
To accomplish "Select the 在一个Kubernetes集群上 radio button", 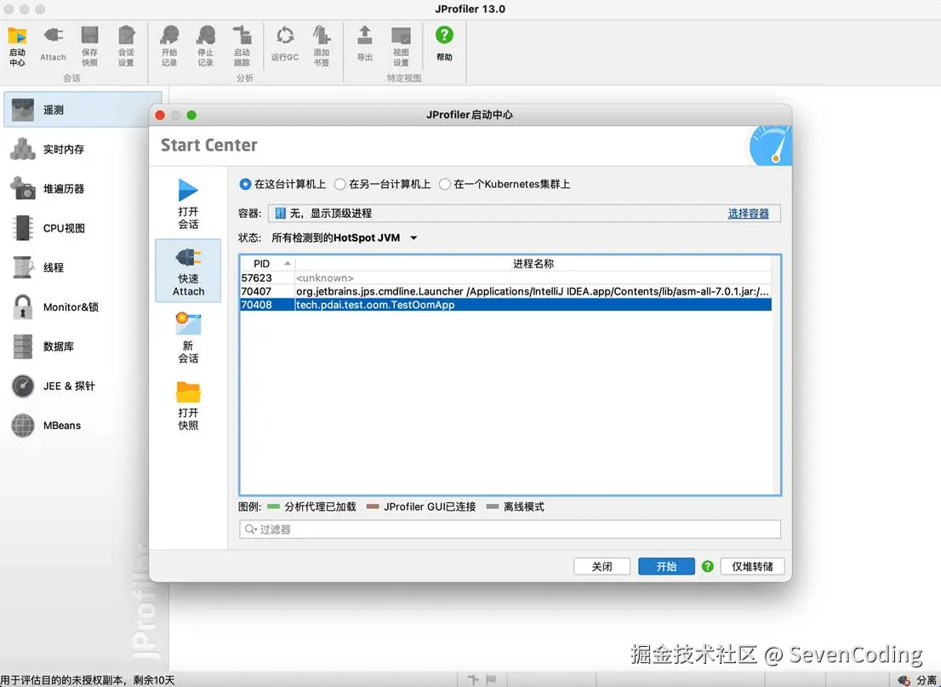I will (x=445, y=185).
